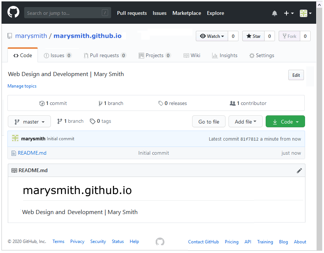The height and width of the screenshot is (253, 324).
Task: Click the GitHub Octocat logo in header
Action: coord(13,13)
